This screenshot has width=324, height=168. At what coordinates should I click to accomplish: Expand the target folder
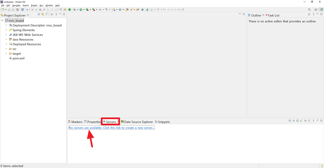click(6, 54)
